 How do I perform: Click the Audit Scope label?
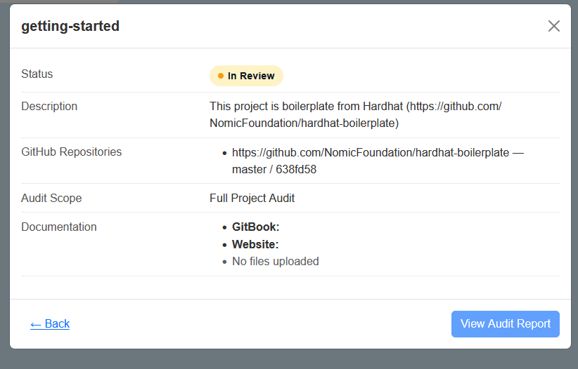pos(51,198)
